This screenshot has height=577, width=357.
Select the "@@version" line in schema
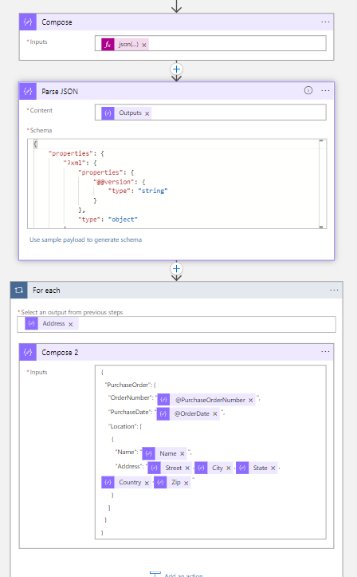[120, 182]
